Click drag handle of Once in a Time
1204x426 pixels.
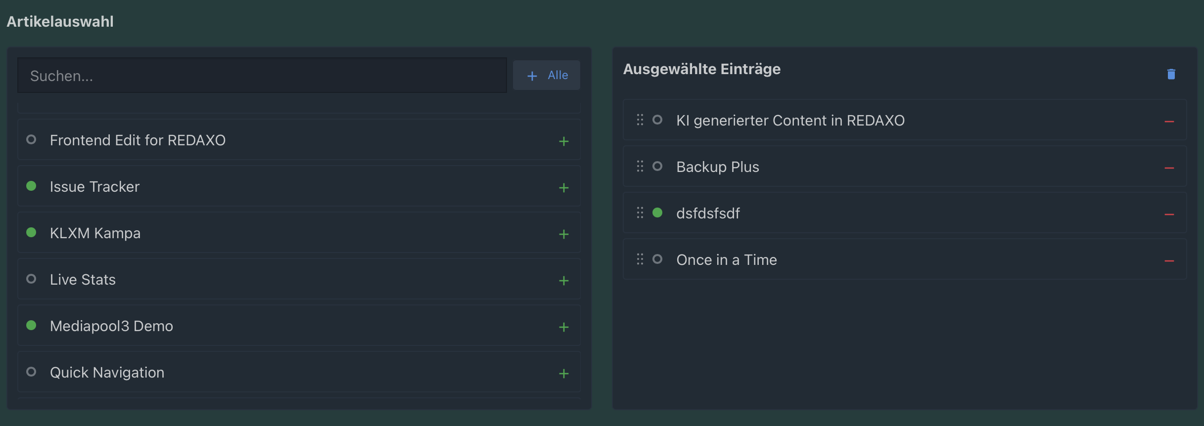pos(640,259)
